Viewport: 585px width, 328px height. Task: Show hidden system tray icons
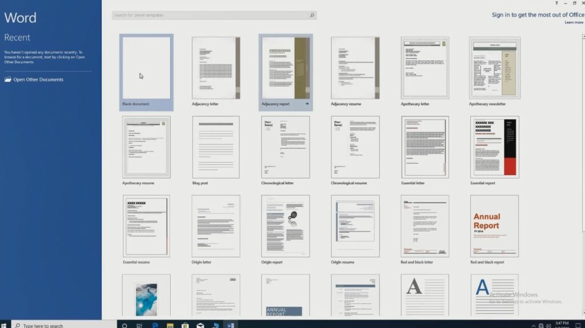[x=534, y=325]
